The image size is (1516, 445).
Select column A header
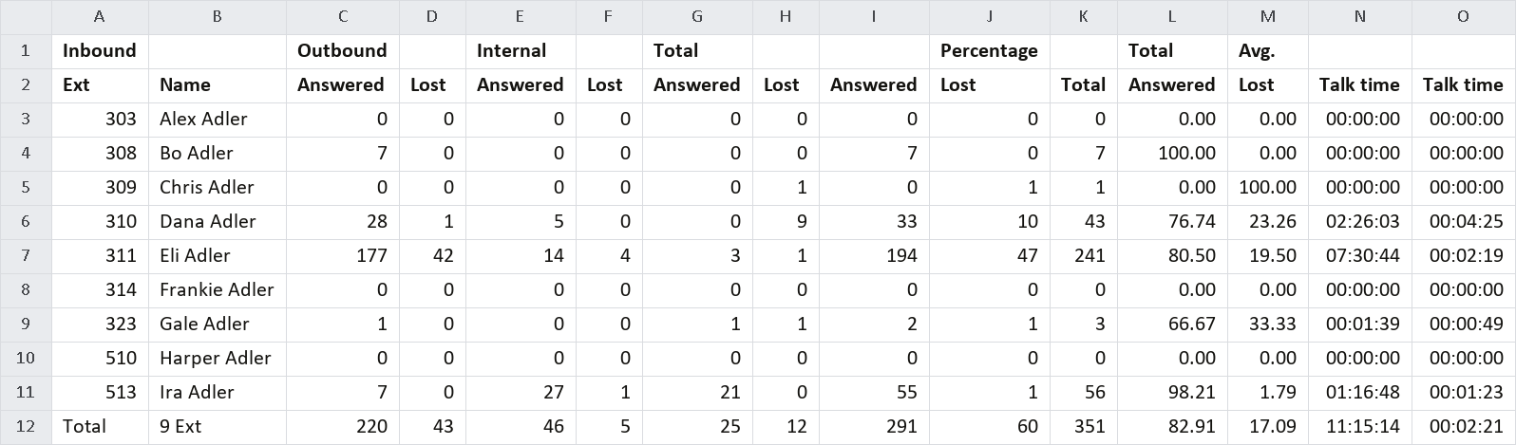100,16
